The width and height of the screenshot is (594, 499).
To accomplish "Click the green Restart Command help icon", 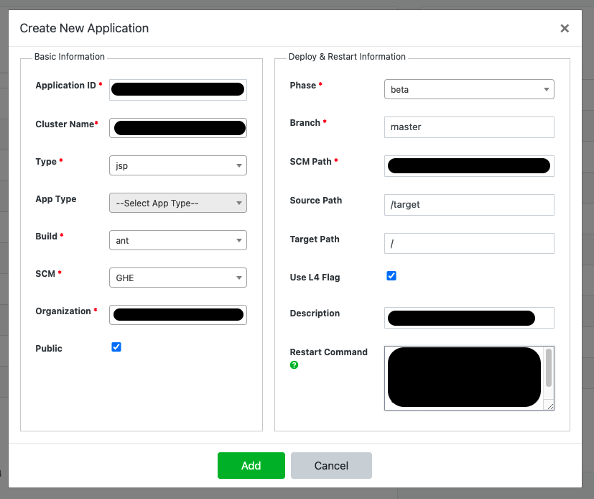I will tap(294, 365).
